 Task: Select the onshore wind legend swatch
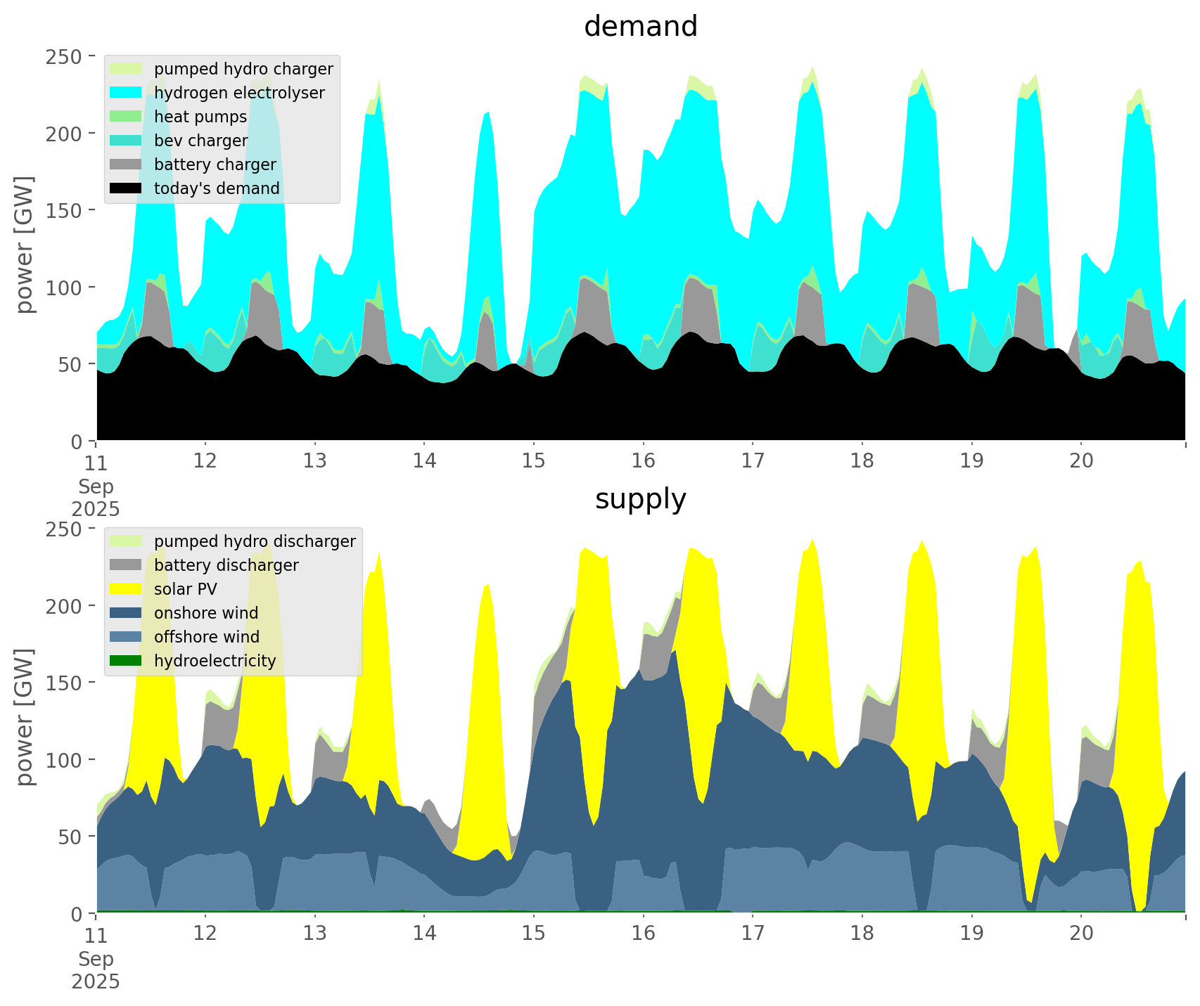pos(127,613)
